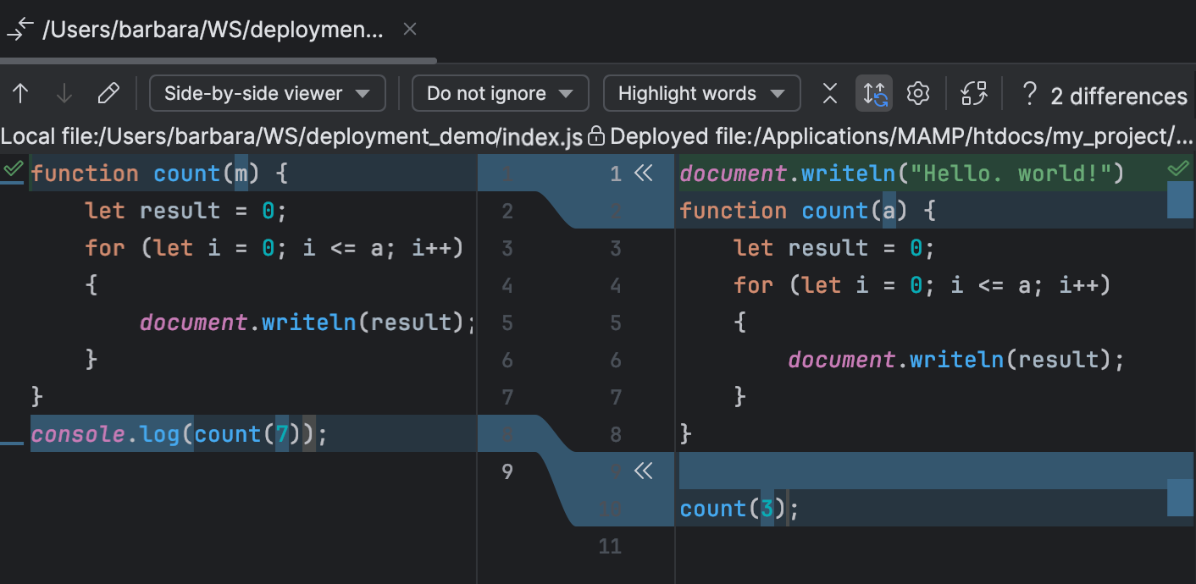The width and height of the screenshot is (1196, 584).
Task: Click right gutter line number 11
Action: [610, 546]
